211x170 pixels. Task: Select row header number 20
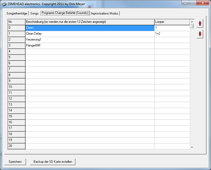tap(17, 146)
